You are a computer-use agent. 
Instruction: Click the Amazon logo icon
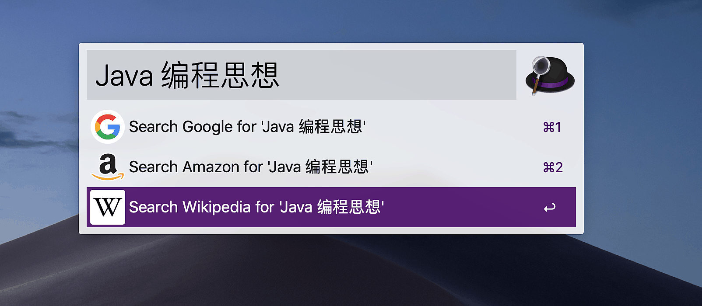point(108,167)
